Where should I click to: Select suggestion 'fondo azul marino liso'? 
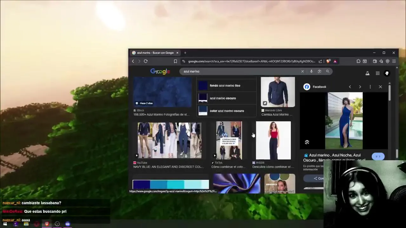[x=226, y=85]
